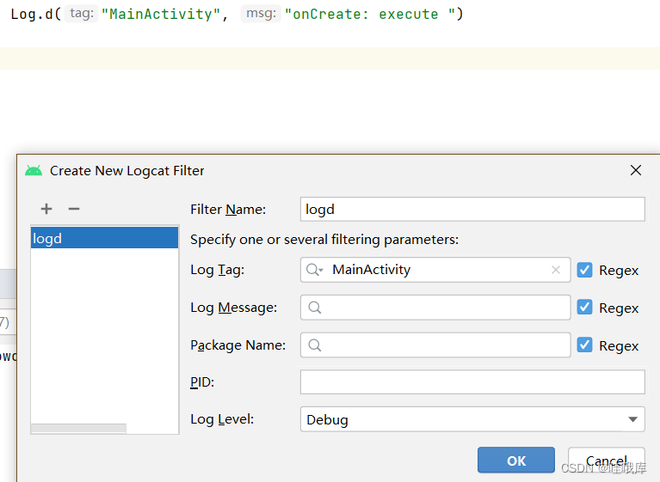Viewport: 660px width, 482px height.
Task: Focus the Log Message input field
Action: [x=435, y=308]
